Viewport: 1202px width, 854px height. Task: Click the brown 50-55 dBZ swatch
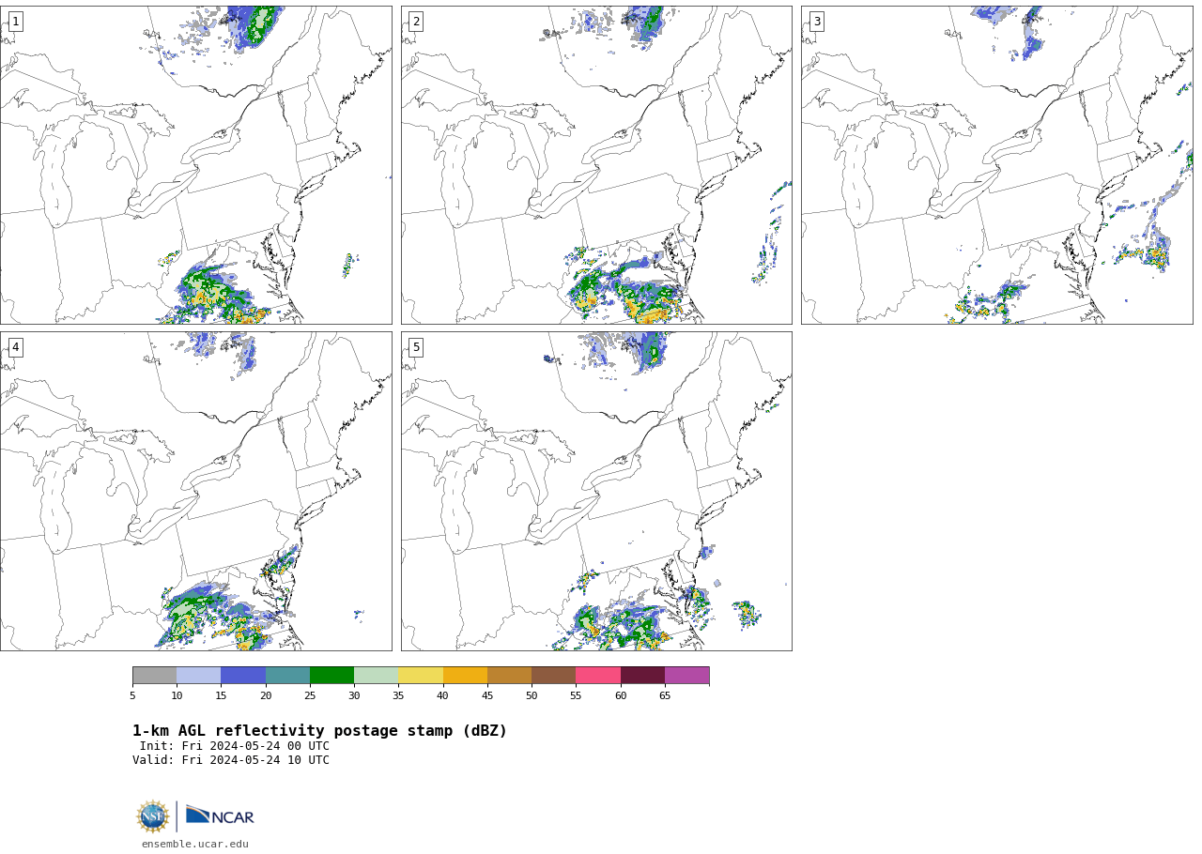click(553, 676)
